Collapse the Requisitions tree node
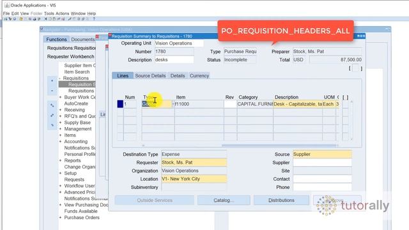 click(60, 78)
